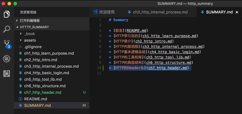Click ch7_http_header.md link on line 10
Screen dimensions: 242x114
[168, 68]
